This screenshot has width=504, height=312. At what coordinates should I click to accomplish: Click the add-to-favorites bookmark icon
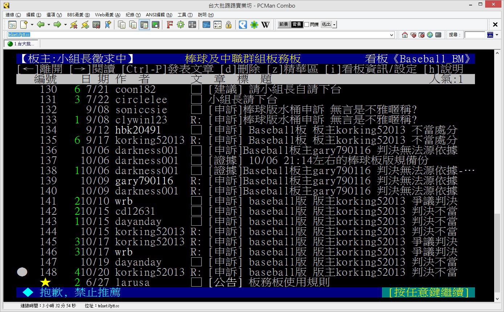coord(107,25)
